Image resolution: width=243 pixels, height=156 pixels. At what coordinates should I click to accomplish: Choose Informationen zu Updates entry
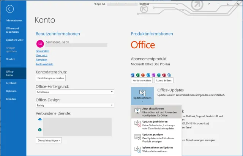point(156,149)
